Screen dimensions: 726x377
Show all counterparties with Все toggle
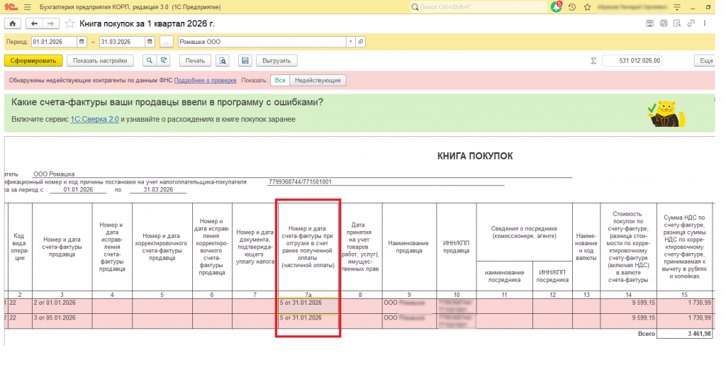tap(280, 80)
